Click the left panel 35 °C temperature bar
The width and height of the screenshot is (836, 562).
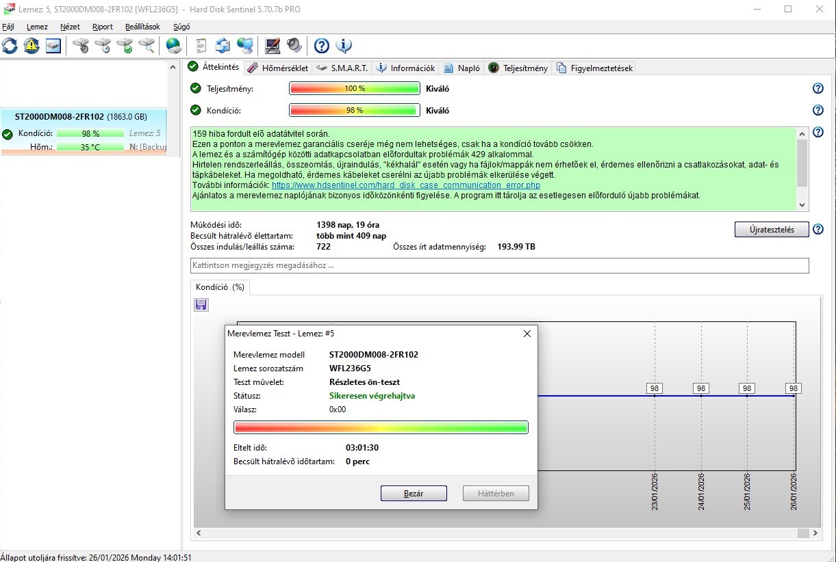90,147
